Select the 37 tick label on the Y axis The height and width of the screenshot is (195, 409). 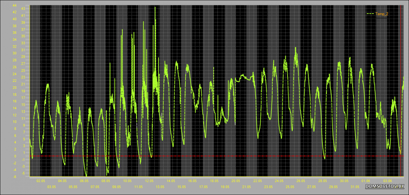23,29
